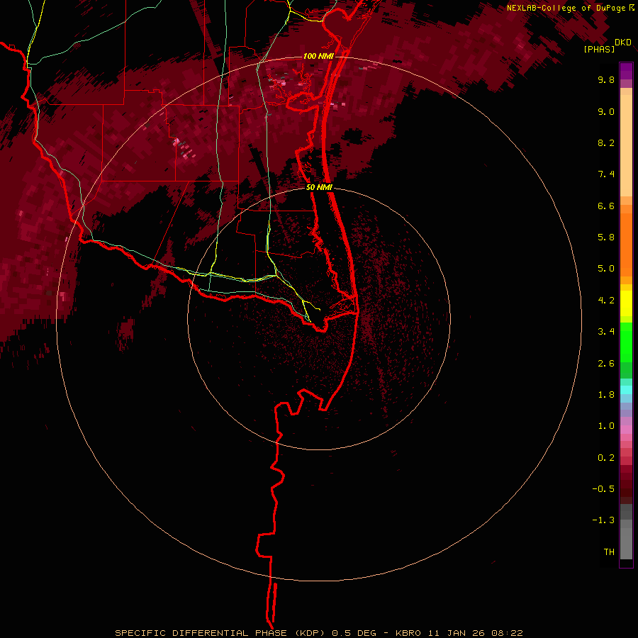The height and width of the screenshot is (638, 638).
Task: Click the 3.4 scale value
Action: 606,332
